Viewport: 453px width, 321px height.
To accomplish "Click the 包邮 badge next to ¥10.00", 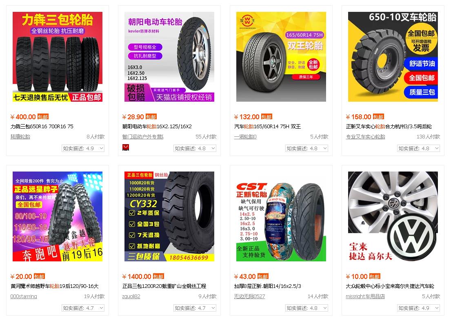I will click(x=375, y=276).
